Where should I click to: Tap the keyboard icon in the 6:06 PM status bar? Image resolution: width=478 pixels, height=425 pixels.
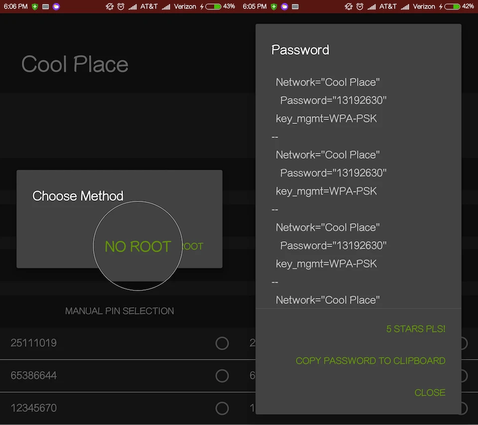[45, 6]
